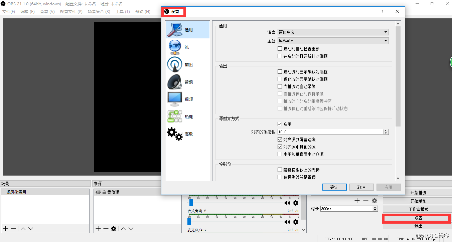The width and height of the screenshot is (452, 242).
Task: Open the 文件(F) menu
Action: pyautogui.click(x=9, y=11)
